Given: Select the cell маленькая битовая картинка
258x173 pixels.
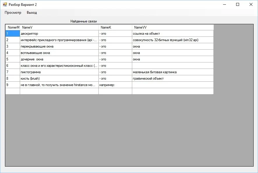Looking at the screenshot, I should click(172, 72).
